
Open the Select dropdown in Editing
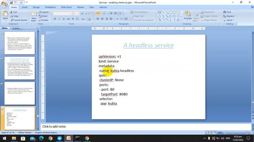tap(229, 20)
